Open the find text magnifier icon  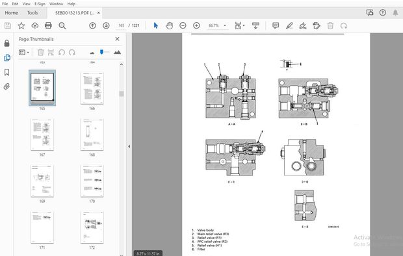(62, 25)
